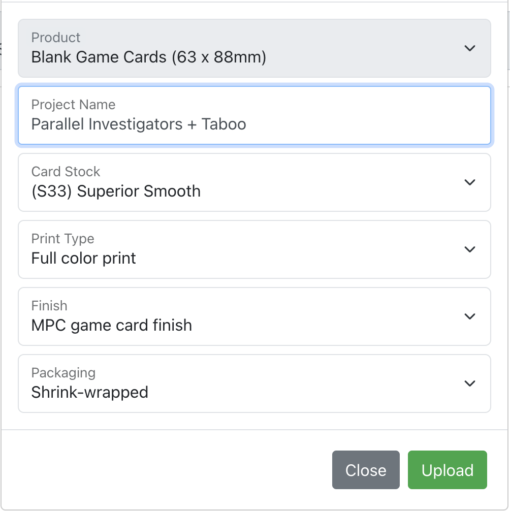Image resolution: width=510 pixels, height=511 pixels.
Task: Click the Upload button
Action: tap(447, 470)
